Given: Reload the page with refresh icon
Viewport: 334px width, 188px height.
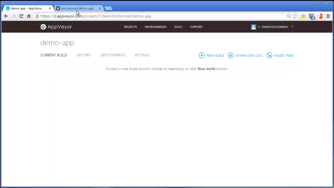Looking at the screenshot, I should (21, 16).
